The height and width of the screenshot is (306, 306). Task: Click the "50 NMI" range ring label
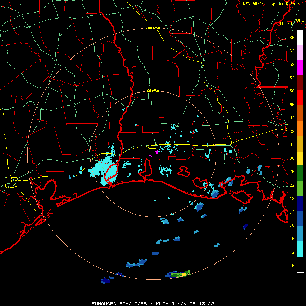(153, 91)
